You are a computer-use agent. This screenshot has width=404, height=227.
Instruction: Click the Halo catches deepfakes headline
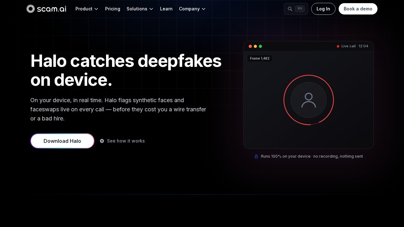pos(126,70)
